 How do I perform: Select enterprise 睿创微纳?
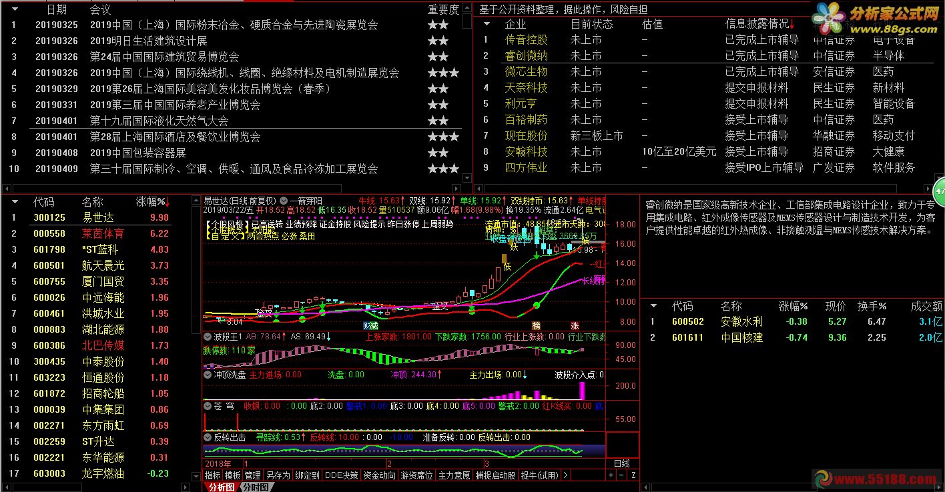pyautogui.click(x=526, y=56)
